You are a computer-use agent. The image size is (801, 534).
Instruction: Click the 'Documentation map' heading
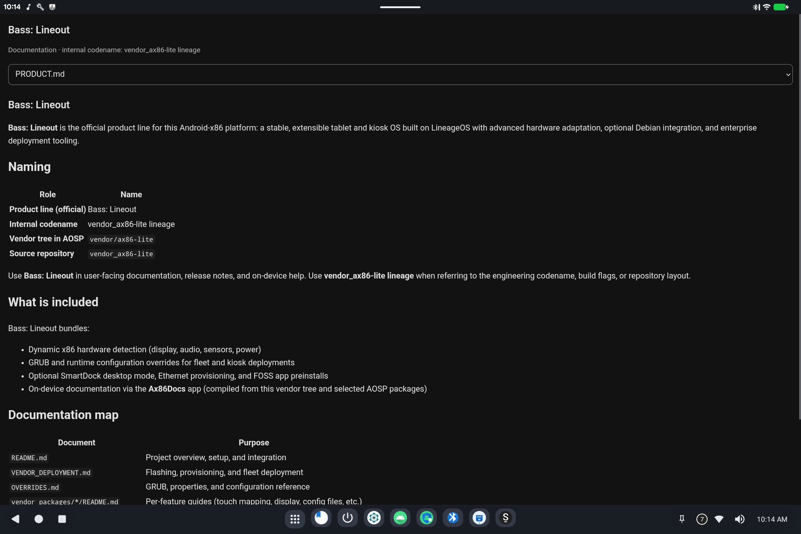point(63,415)
